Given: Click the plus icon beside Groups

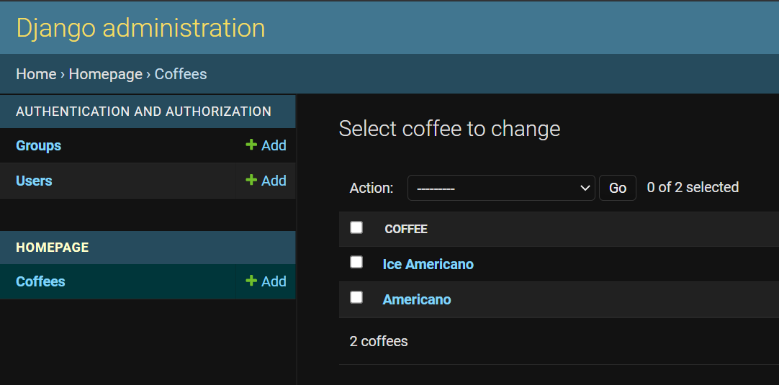Looking at the screenshot, I should [x=251, y=145].
